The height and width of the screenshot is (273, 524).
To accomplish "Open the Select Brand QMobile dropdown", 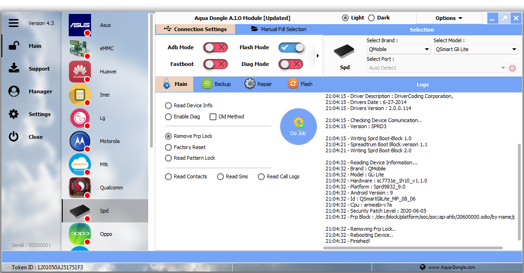I will [x=399, y=50].
